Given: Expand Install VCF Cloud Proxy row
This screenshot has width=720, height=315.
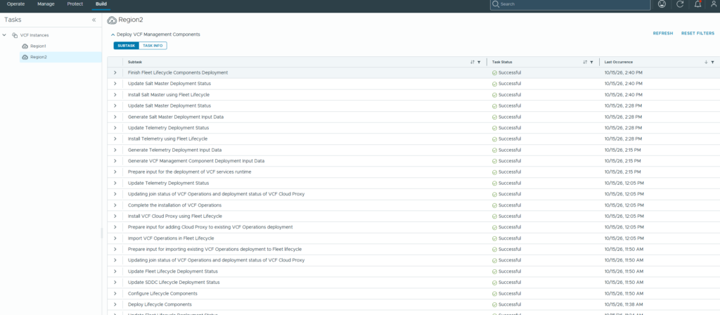Looking at the screenshot, I should tap(115, 216).
